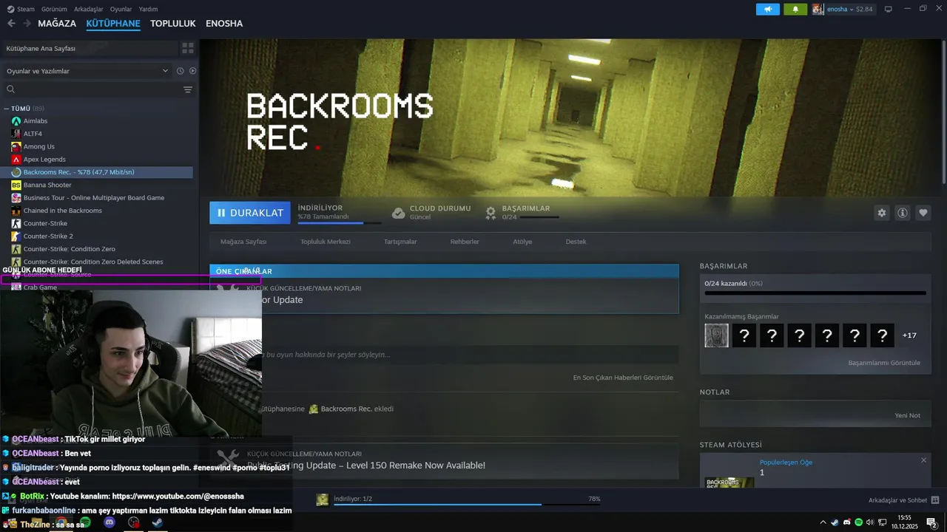
Task: Click the Başarımlar achievement gear icon
Action: (x=491, y=213)
